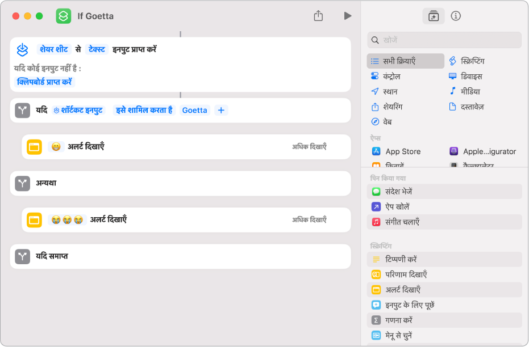Edit the Goetta text value
This screenshot has height=347, width=529.
coord(195,110)
